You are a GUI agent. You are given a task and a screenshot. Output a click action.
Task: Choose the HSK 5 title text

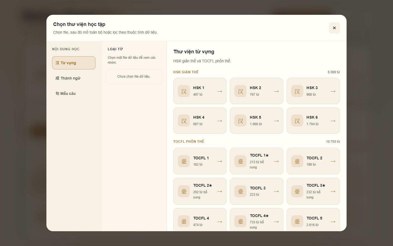(x=255, y=117)
